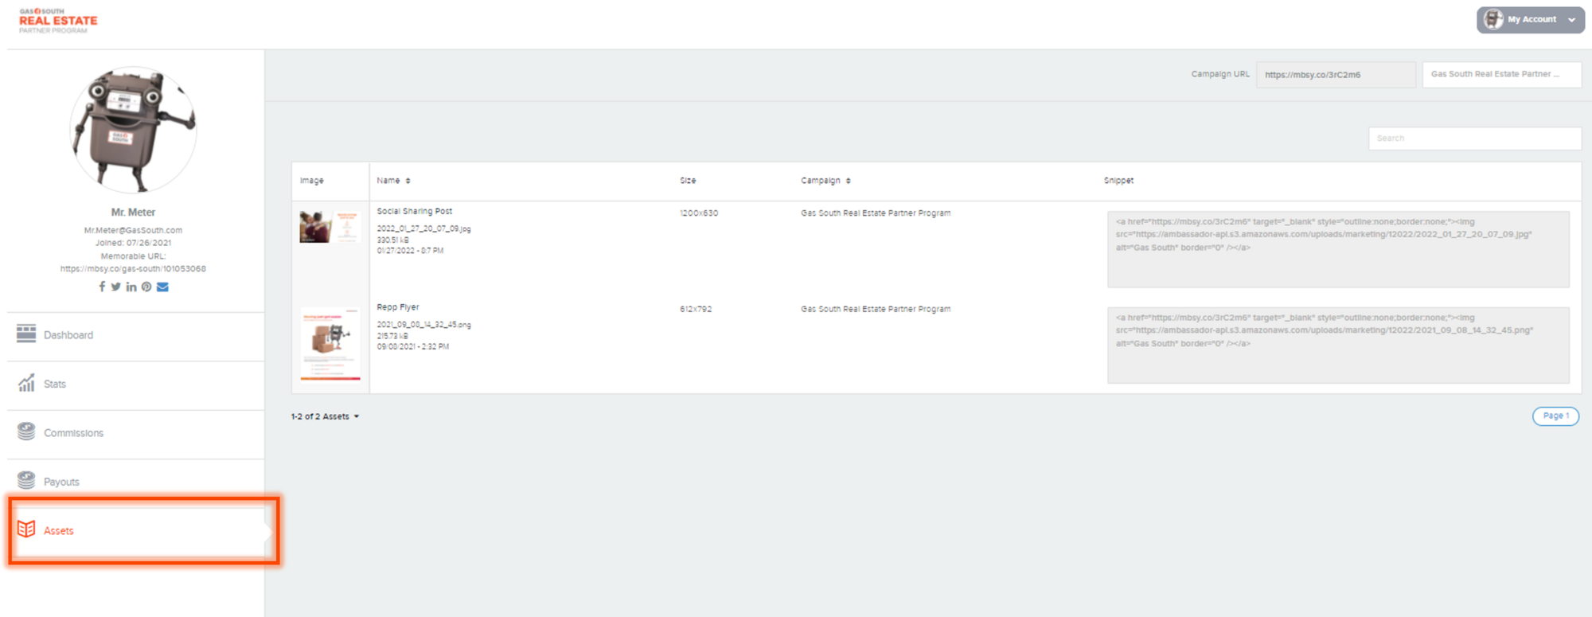This screenshot has width=1592, height=617.
Task: Sort the table by Campaign column
Action: (x=825, y=181)
